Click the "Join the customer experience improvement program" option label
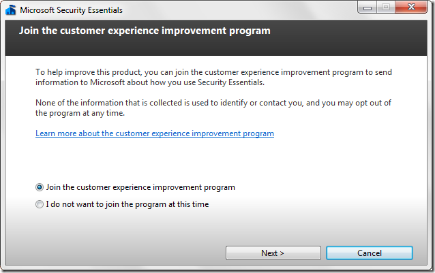The height and width of the screenshot is (273, 435). click(140, 187)
